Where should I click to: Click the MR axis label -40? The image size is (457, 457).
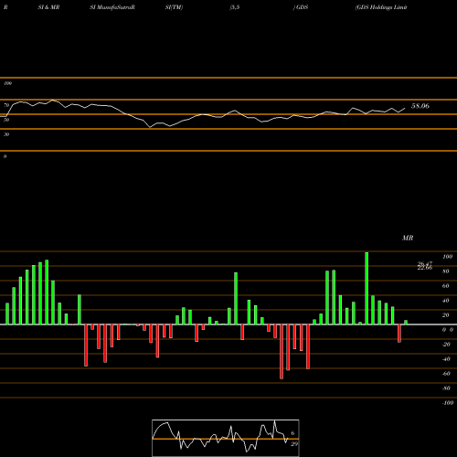point(446,359)
